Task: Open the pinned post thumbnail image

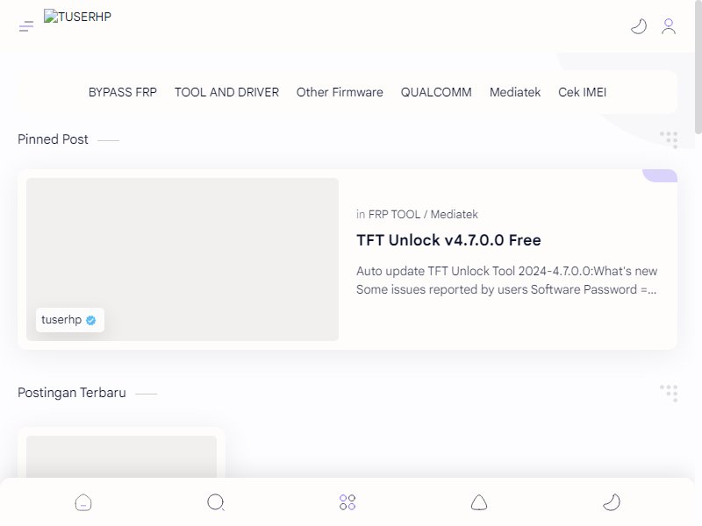Action: pyautogui.click(x=183, y=259)
